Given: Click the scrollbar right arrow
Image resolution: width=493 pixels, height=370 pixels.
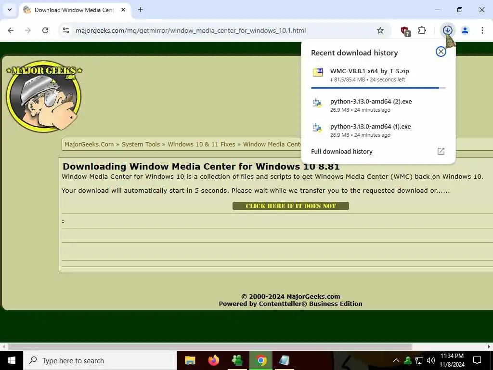Looking at the screenshot, I should point(489,347).
